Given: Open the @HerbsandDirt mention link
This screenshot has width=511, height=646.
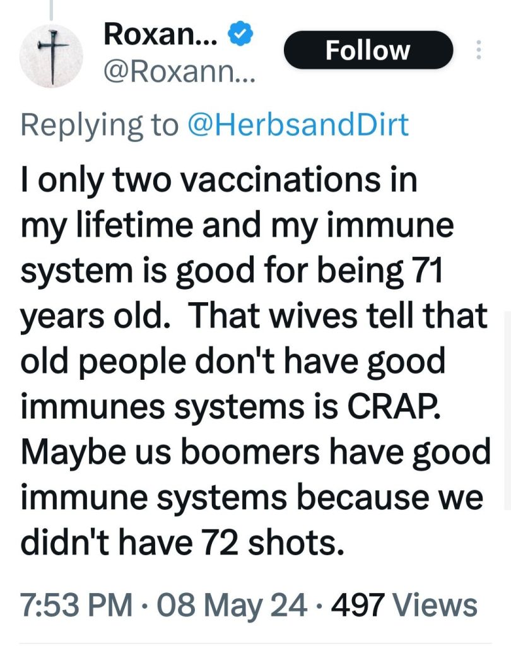Looking at the screenshot, I should pos(298,124).
